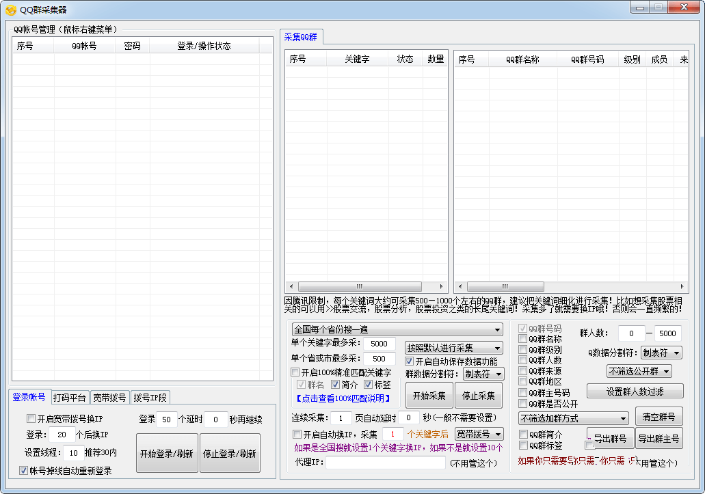Expand the Q数据分割符 制表符 dropdown
Image resolution: width=705 pixels, height=494 pixels.
click(661, 353)
